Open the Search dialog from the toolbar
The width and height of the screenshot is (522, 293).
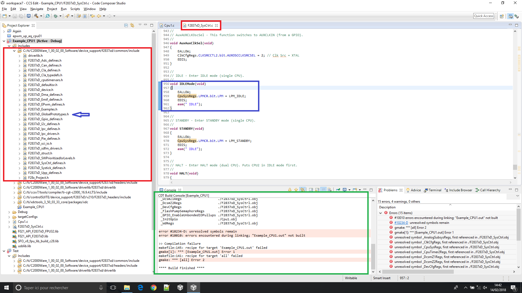(x=47, y=16)
